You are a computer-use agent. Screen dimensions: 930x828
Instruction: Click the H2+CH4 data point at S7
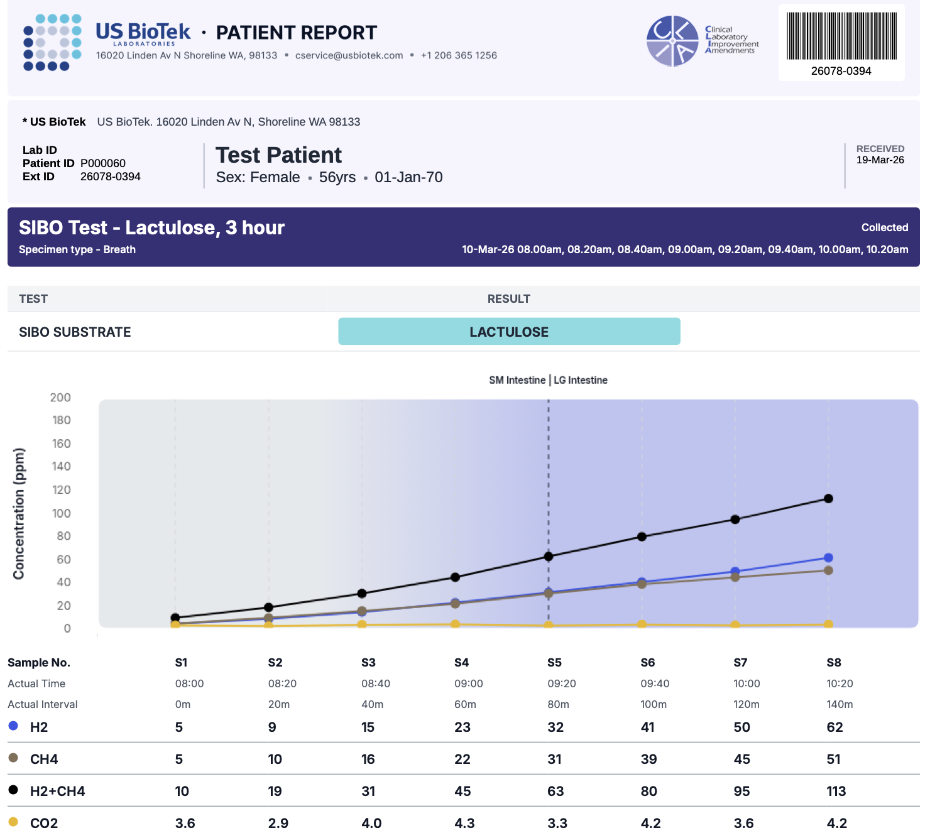pyautogui.click(x=735, y=520)
